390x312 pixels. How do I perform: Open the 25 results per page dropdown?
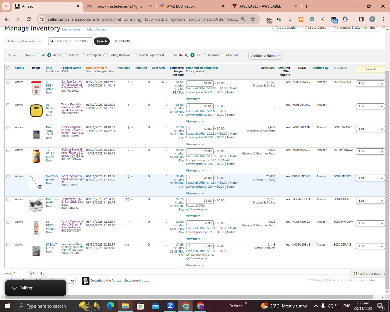[x=368, y=273]
